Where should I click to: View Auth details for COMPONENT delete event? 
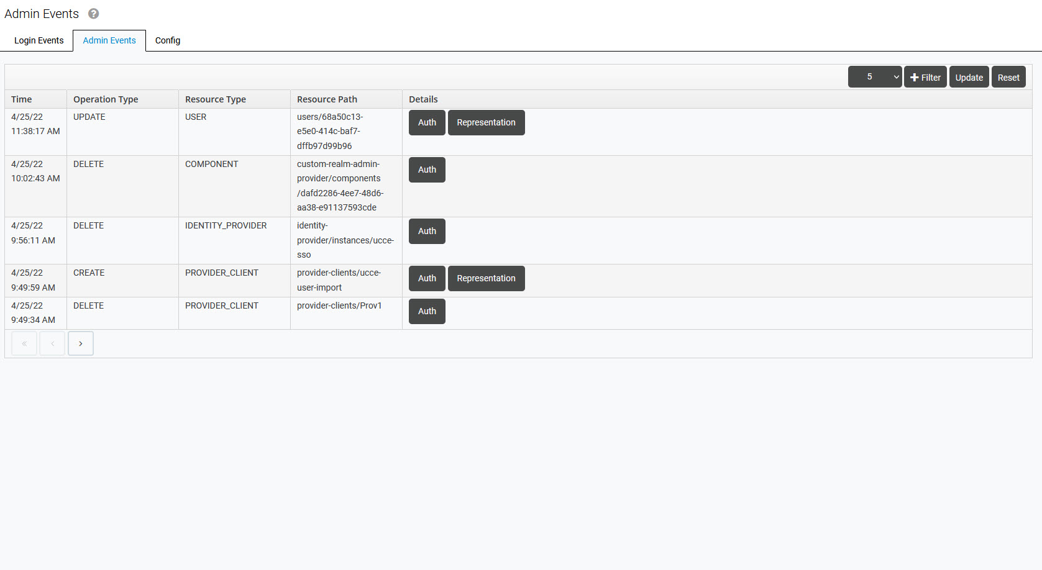tap(427, 170)
